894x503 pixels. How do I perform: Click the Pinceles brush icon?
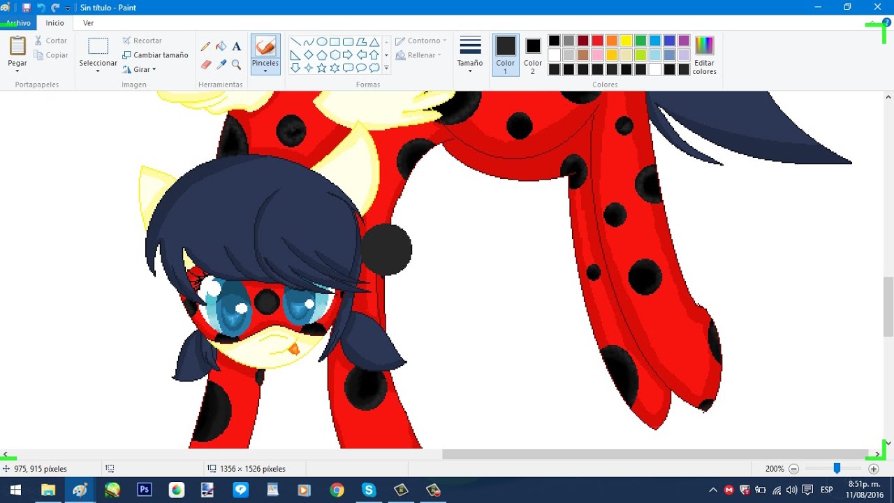point(265,46)
